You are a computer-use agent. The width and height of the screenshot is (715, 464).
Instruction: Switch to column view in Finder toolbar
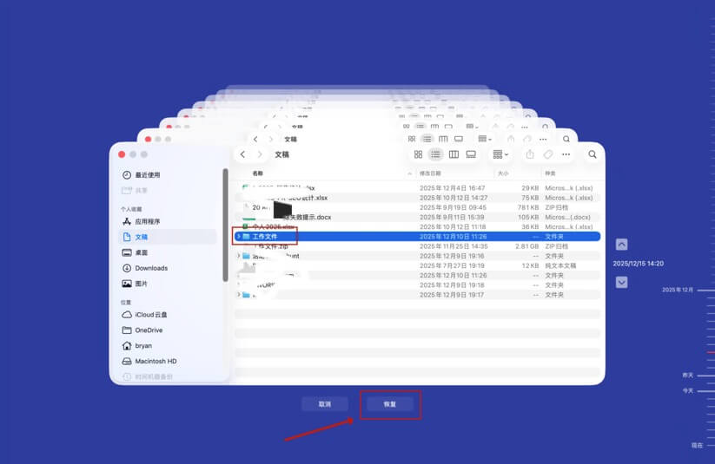(453, 154)
